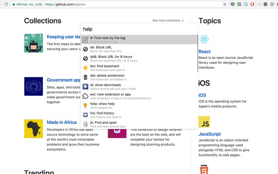Click the blue download arrow icon
The height and width of the screenshot is (174, 278).
(85, 87)
